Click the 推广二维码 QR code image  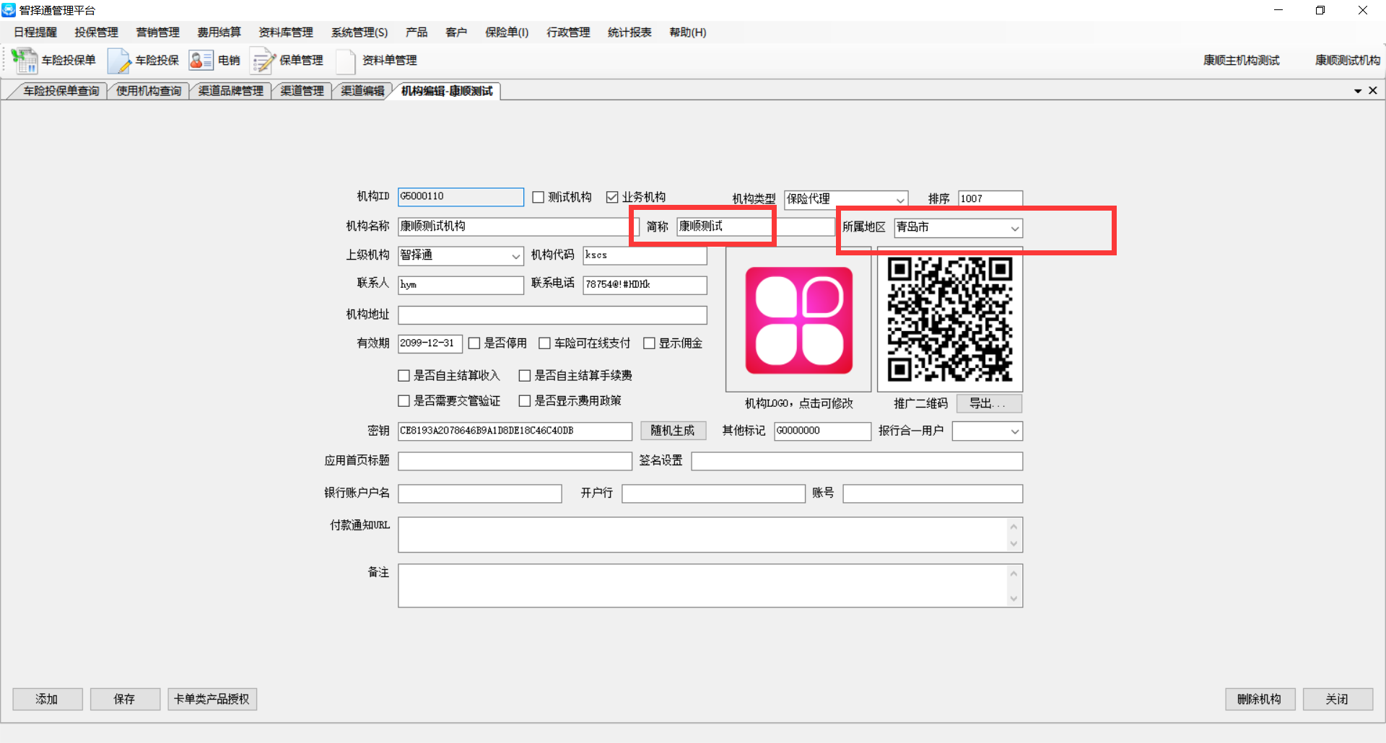[949, 320]
